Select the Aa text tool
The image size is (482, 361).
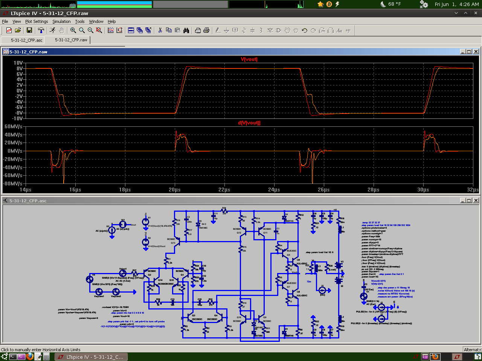pyautogui.click(x=339, y=30)
